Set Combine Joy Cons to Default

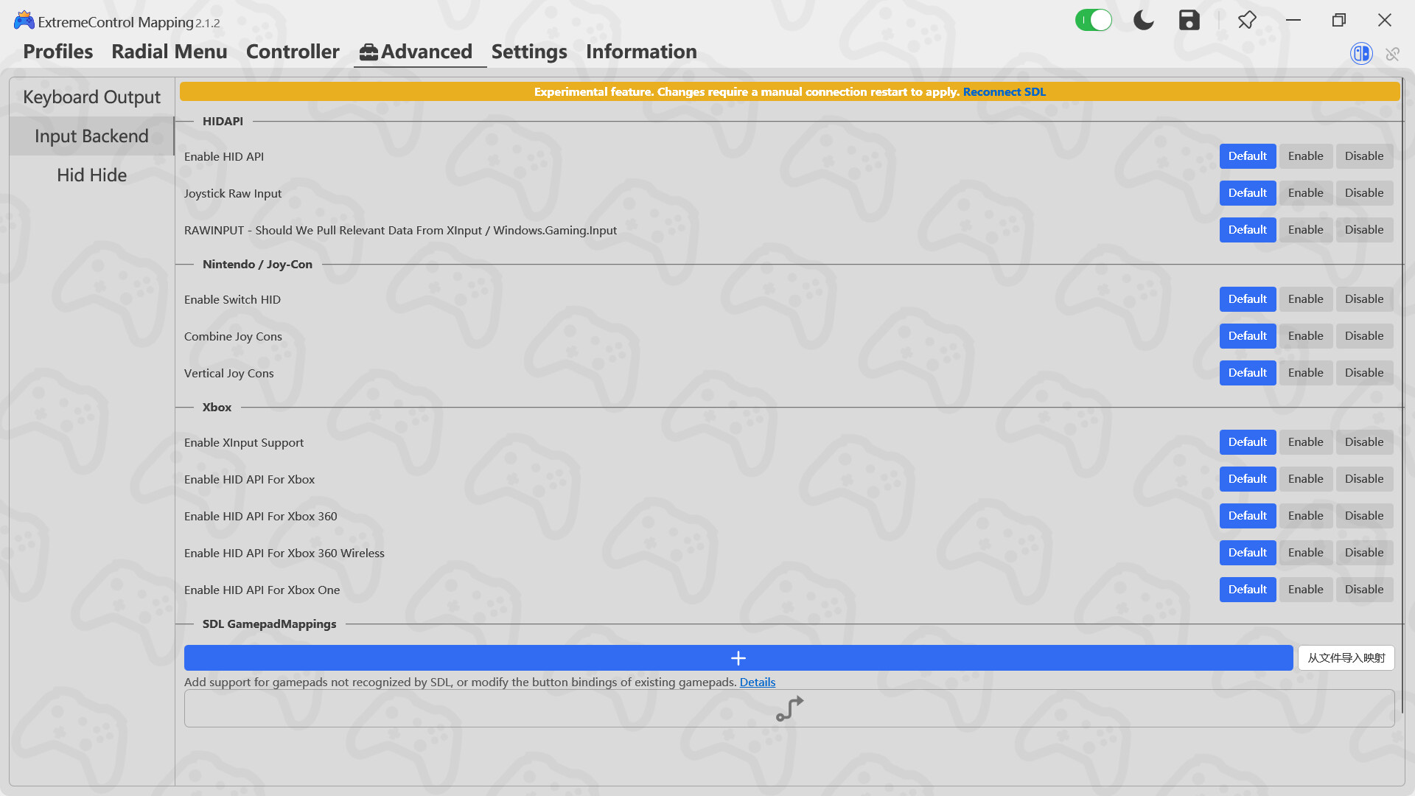point(1247,335)
